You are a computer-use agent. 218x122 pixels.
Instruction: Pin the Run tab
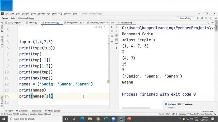tap(112, 42)
